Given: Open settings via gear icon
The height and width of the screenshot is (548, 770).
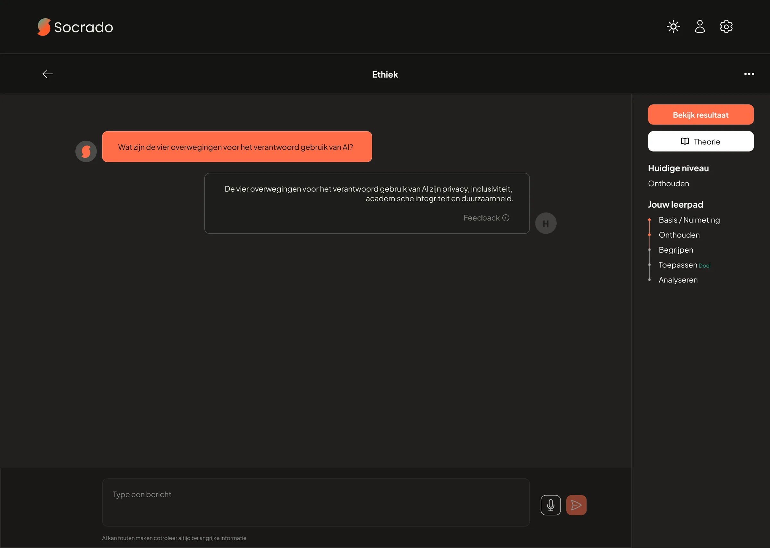Looking at the screenshot, I should tap(726, 26).
